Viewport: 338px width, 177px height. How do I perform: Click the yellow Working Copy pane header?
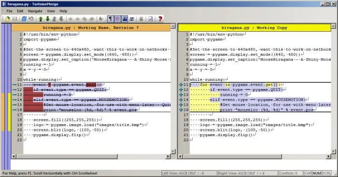click(x=254, y=28)
